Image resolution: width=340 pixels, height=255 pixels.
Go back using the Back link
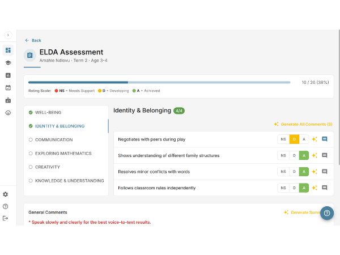pos(33,40)
